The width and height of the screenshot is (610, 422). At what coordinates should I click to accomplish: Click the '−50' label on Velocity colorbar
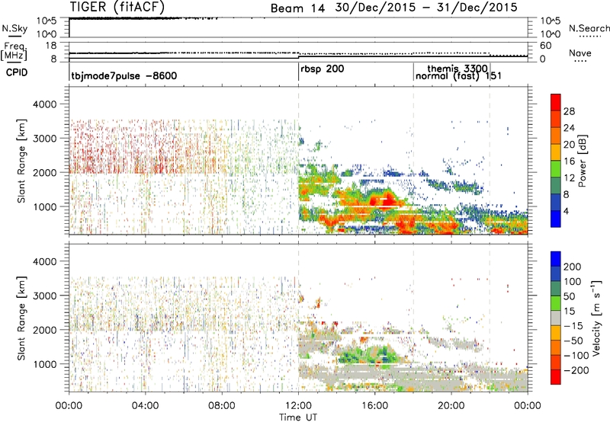pos(573,340)
